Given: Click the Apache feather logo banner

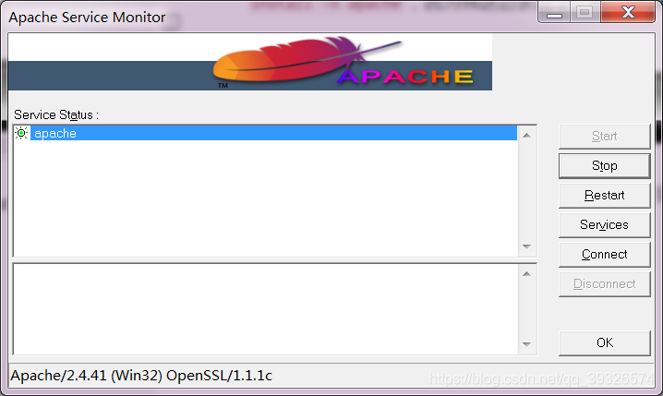Looking at the screenshot, I should click(250, 62).
